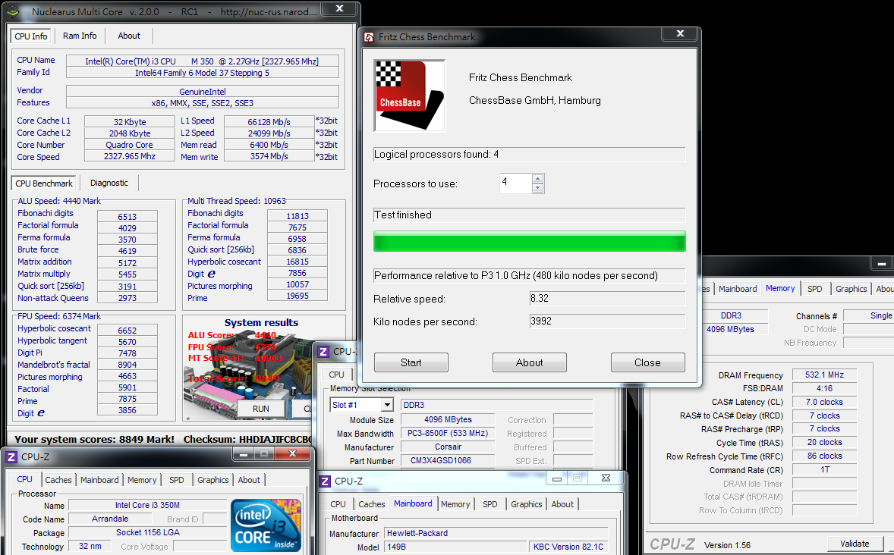Open Caches tab in CPU-Z Mainboard window

(x=372, y=504)
